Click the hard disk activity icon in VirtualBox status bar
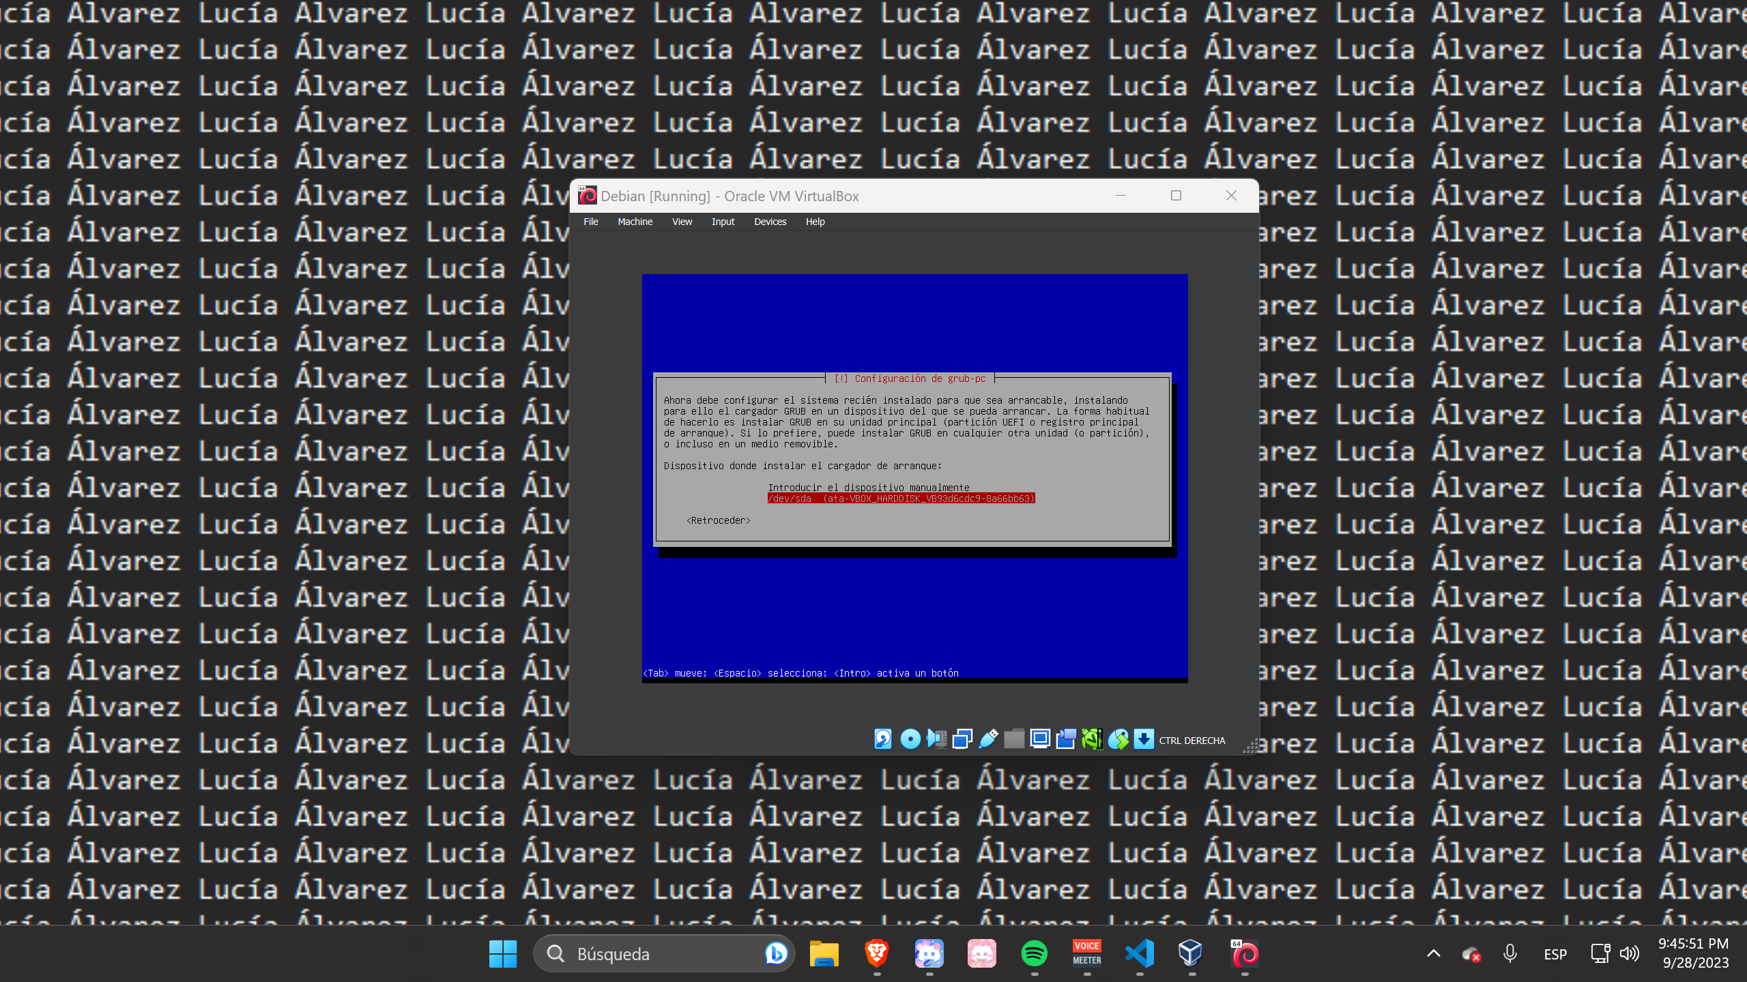The height and width of the screenshot is (982, 1747). tap(883, 739)
